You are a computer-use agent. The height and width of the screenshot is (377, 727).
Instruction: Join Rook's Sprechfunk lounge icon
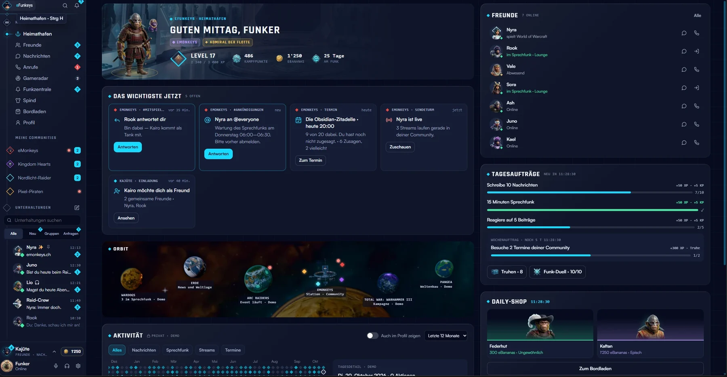click(697, 51)
